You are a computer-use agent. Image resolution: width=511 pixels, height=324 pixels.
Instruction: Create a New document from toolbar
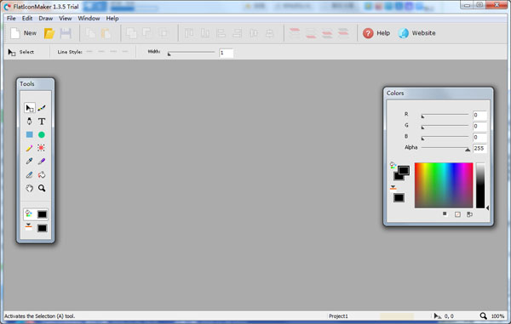click(23, 33)
